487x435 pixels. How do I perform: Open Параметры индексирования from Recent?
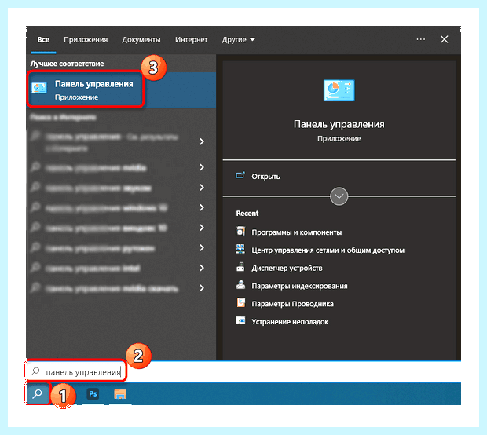coord(299,286)
